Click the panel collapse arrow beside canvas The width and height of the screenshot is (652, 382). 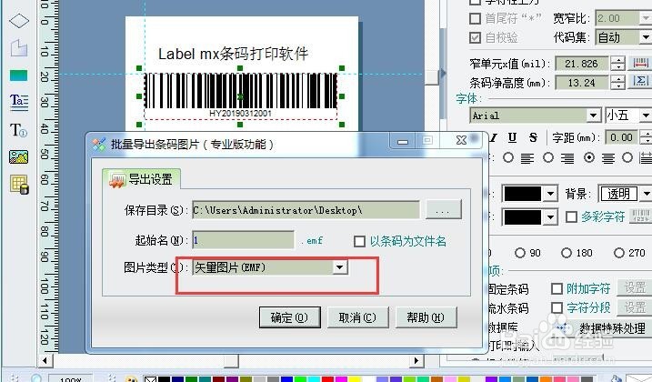point(443,74)
